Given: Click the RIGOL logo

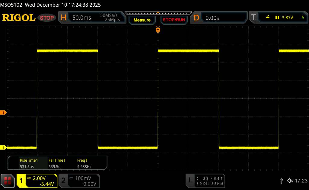Looking at the screenshot, I should coord(19,18).
